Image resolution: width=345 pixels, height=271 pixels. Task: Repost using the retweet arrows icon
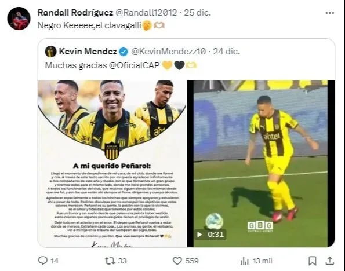tap(110, 261)
